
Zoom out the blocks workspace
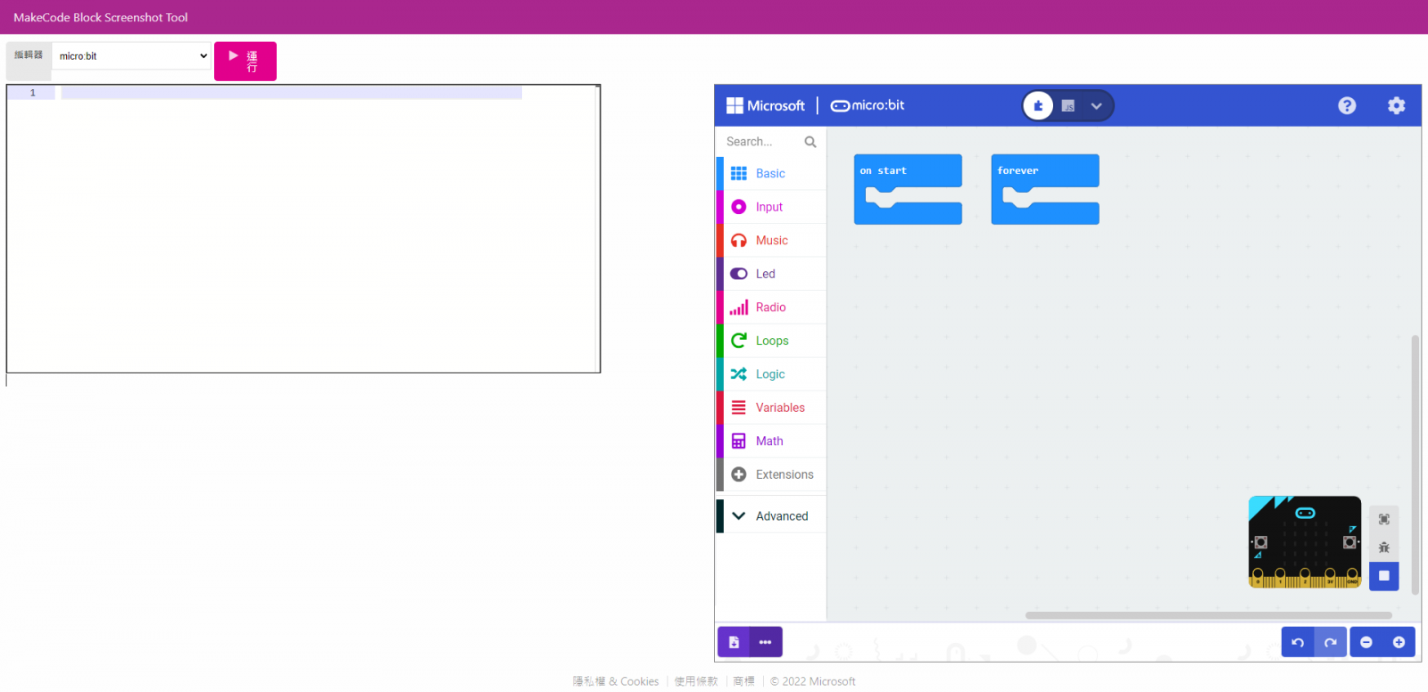(1366, 642)
